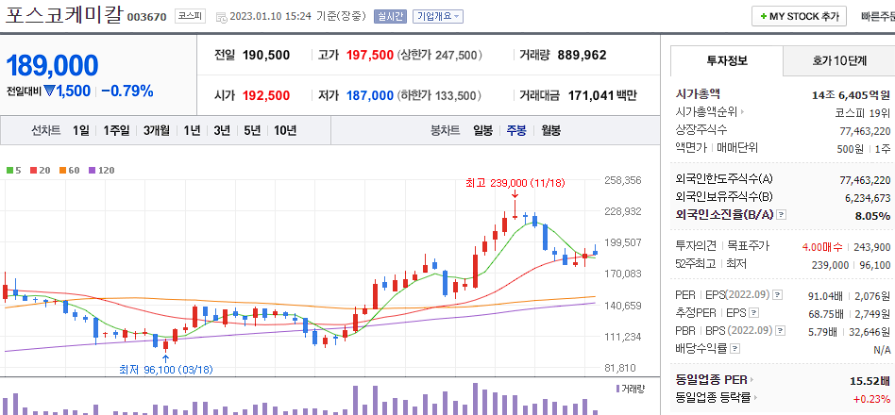
Task: Click the calendar icon before the 2023.01.10 timestamp
Action: (x=222, y=17)
